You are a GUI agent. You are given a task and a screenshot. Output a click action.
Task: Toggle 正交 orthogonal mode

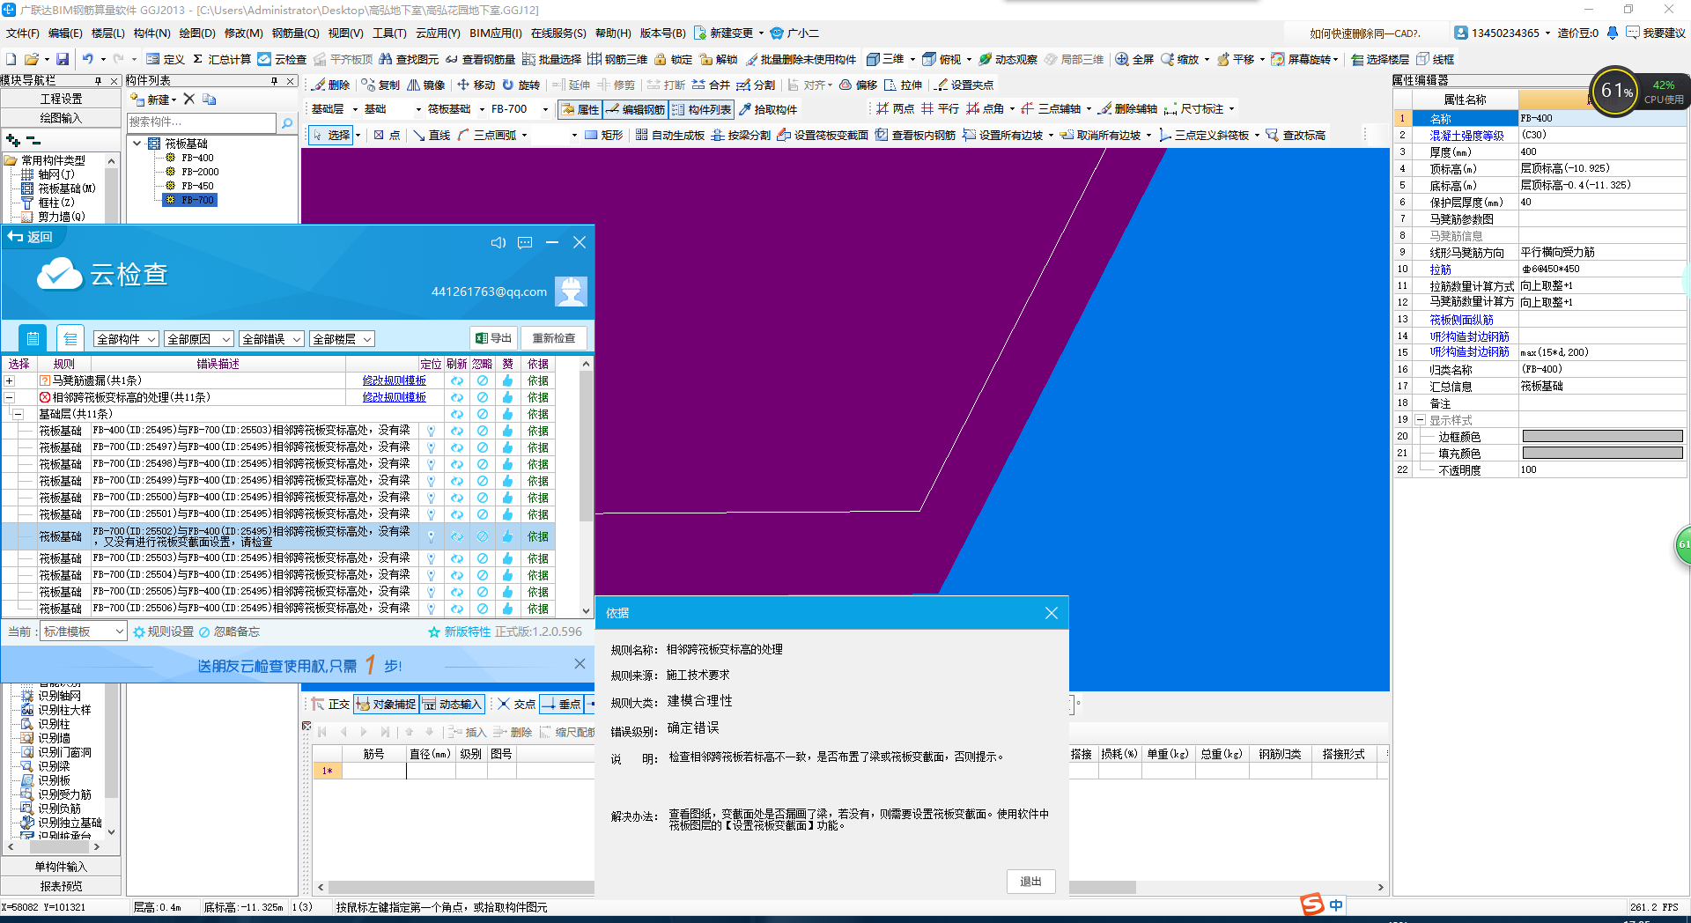click(x=331, y=704)
